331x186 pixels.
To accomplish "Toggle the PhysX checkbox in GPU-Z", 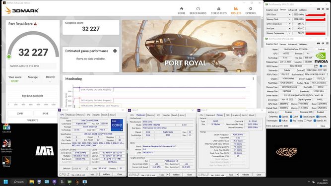I will coord(305,121).
